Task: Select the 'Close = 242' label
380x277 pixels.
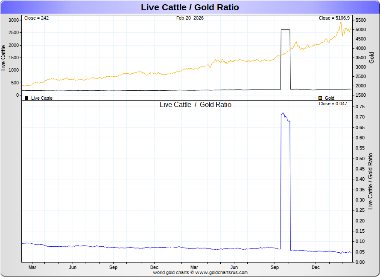Action: (36, 18)
